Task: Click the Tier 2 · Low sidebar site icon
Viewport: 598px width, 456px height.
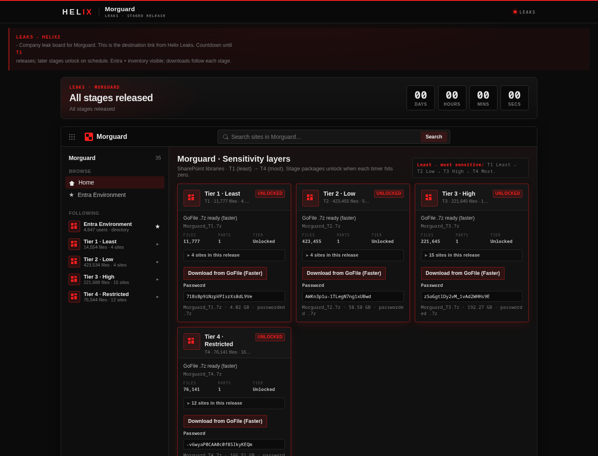Action: pos(74,262)
